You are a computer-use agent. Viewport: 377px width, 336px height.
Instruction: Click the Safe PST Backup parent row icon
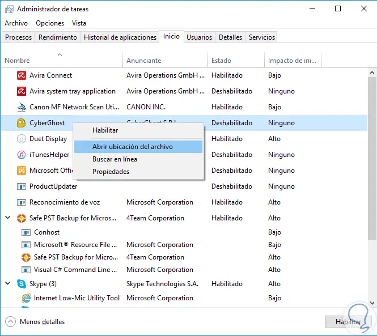coord(22,218)
